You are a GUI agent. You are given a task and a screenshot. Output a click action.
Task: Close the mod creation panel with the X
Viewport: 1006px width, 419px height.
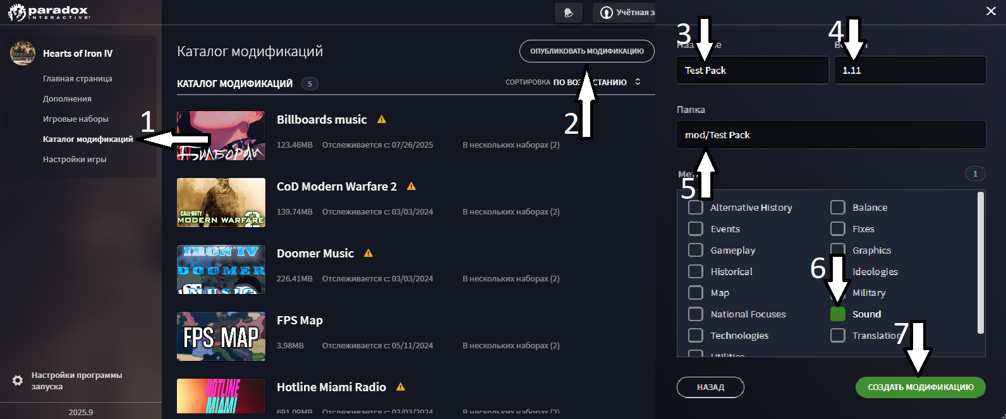pos(991,11)
